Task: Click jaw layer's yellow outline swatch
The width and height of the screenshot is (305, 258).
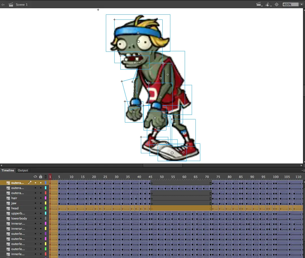Action: (x=45, y=203)
